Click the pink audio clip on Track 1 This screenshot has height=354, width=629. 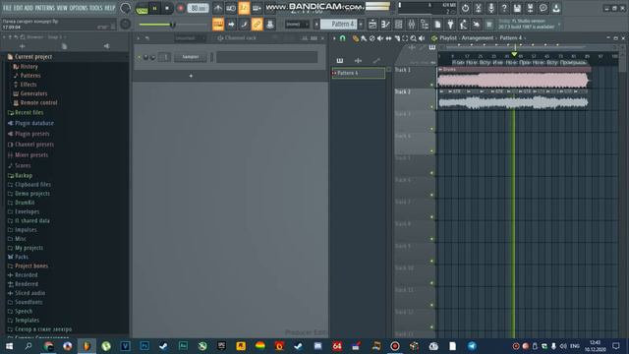point(513,78)
